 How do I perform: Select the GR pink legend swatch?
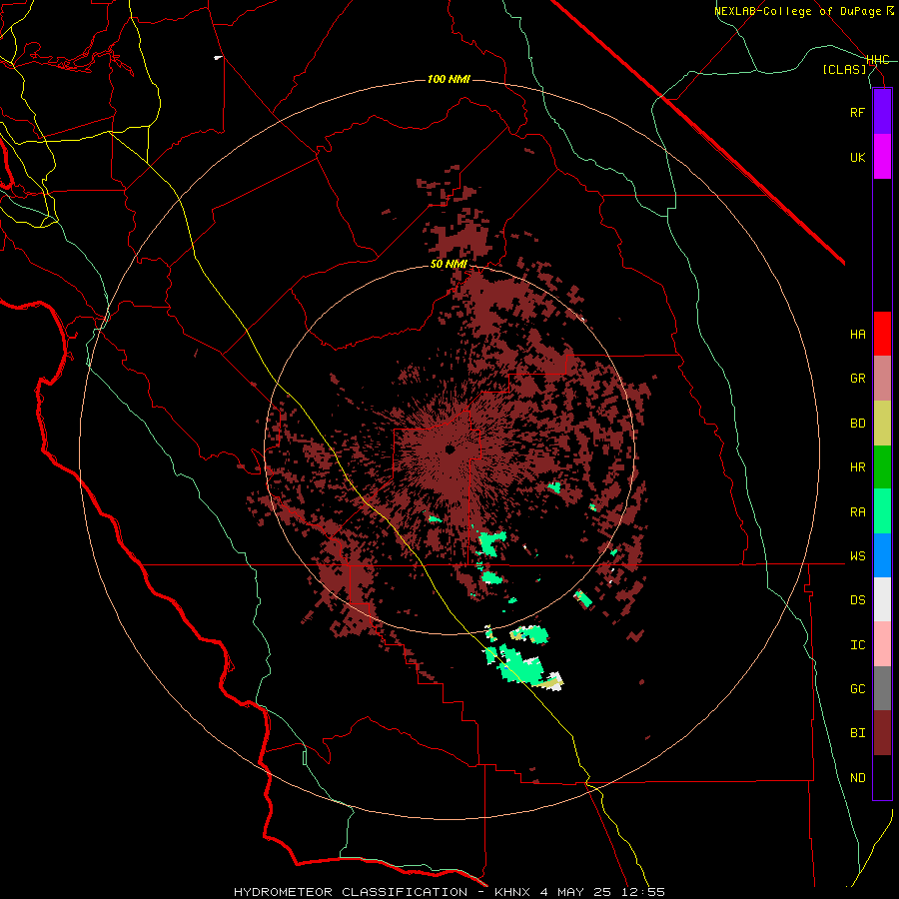click(x=882, y=379)
